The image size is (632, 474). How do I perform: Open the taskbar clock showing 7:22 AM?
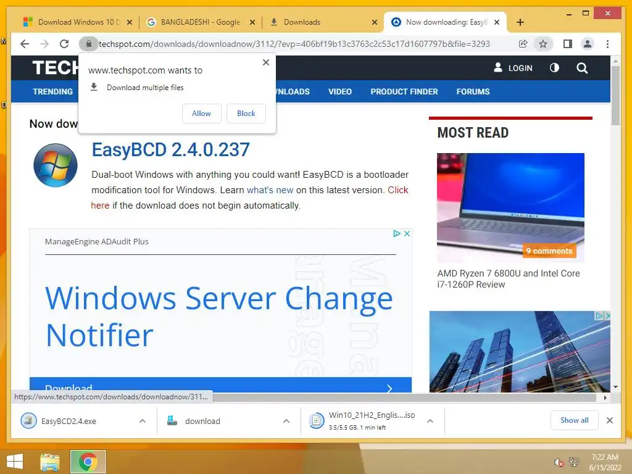point(605,462)
